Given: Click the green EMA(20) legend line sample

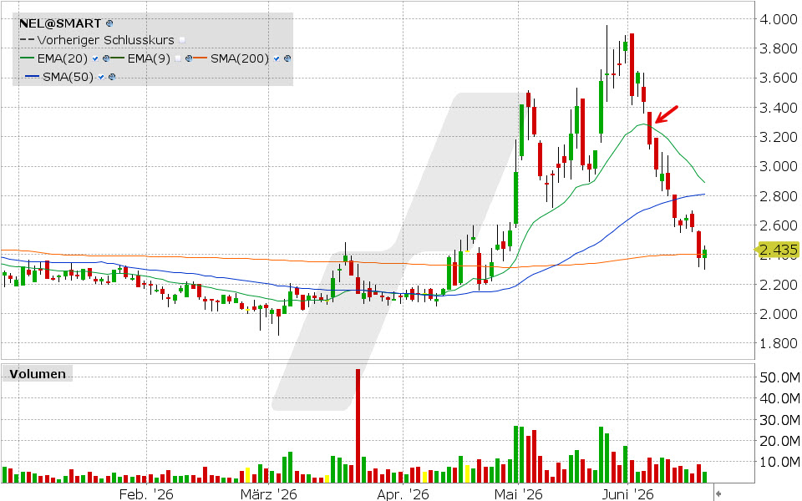Looking at the screenshot, I should click(x=27, y=58).
